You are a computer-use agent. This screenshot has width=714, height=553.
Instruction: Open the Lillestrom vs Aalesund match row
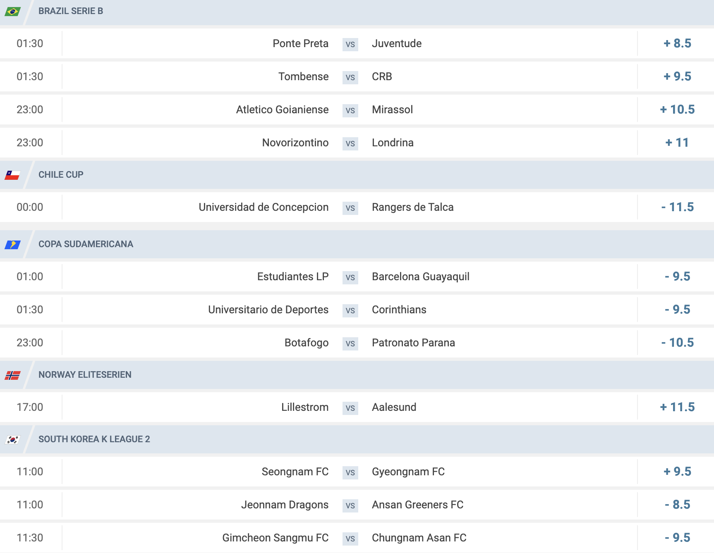357,407
